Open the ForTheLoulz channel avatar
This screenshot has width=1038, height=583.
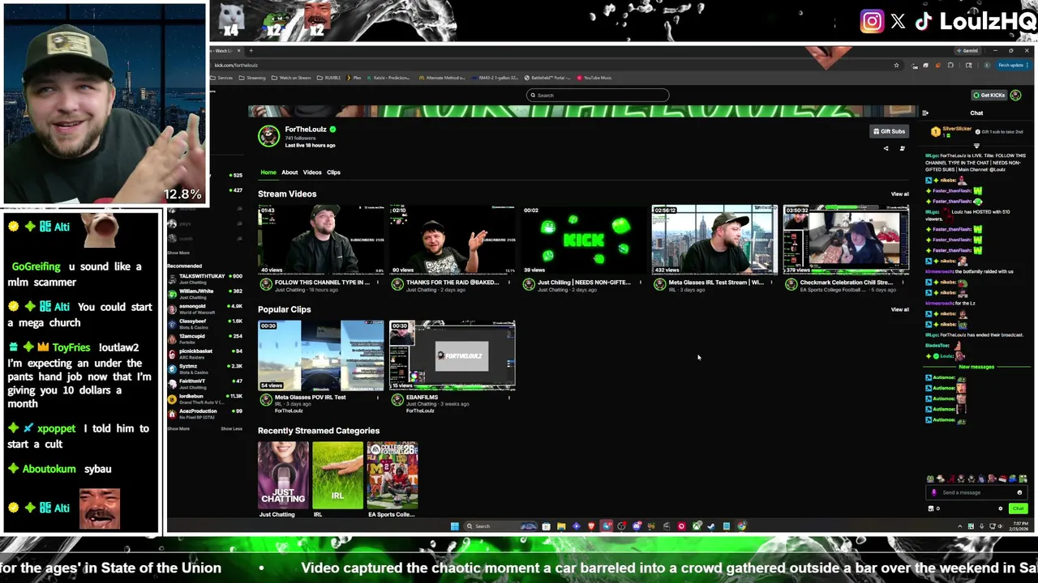point(268,136)
